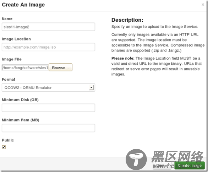
Task: Click the Create An Image title
Action: pos(23,5)
